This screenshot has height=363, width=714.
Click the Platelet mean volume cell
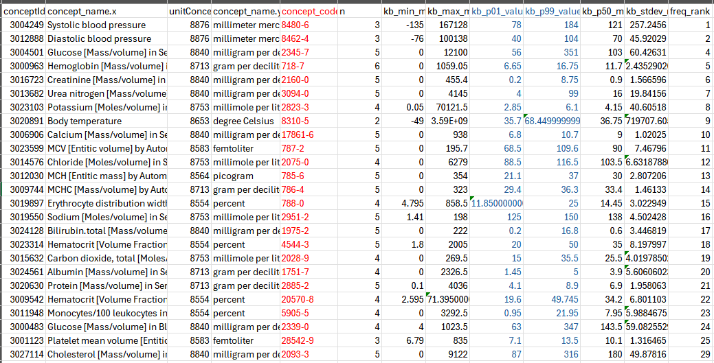click(107, 341)
